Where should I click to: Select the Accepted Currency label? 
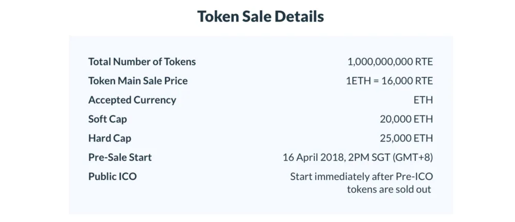coord(132,100)
